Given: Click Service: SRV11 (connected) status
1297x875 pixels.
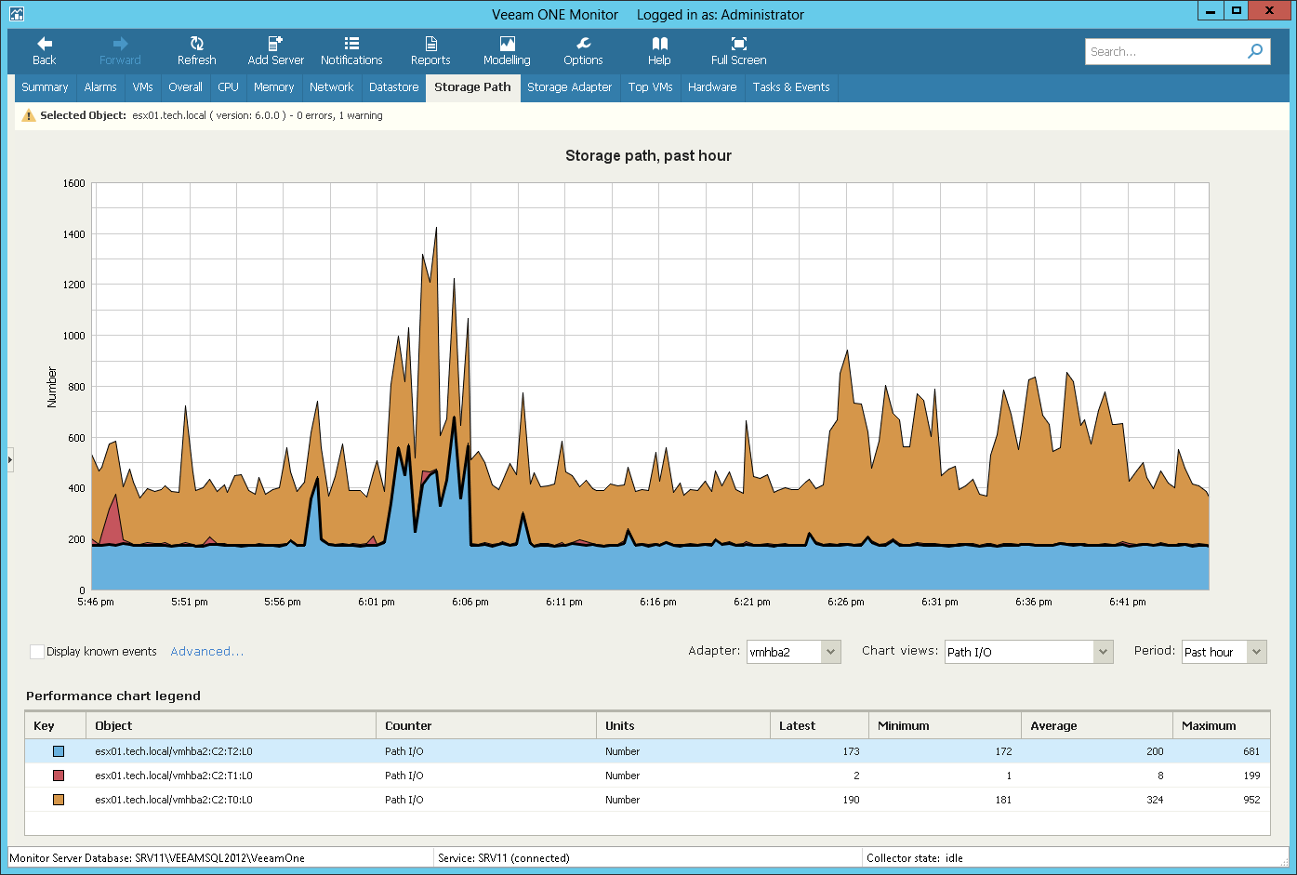Looking at the screenshot, I should pyautogui.click(x=504, y=858).
